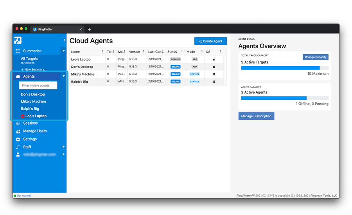Collapse the Summaries section arrow

[x=63, y=51]
